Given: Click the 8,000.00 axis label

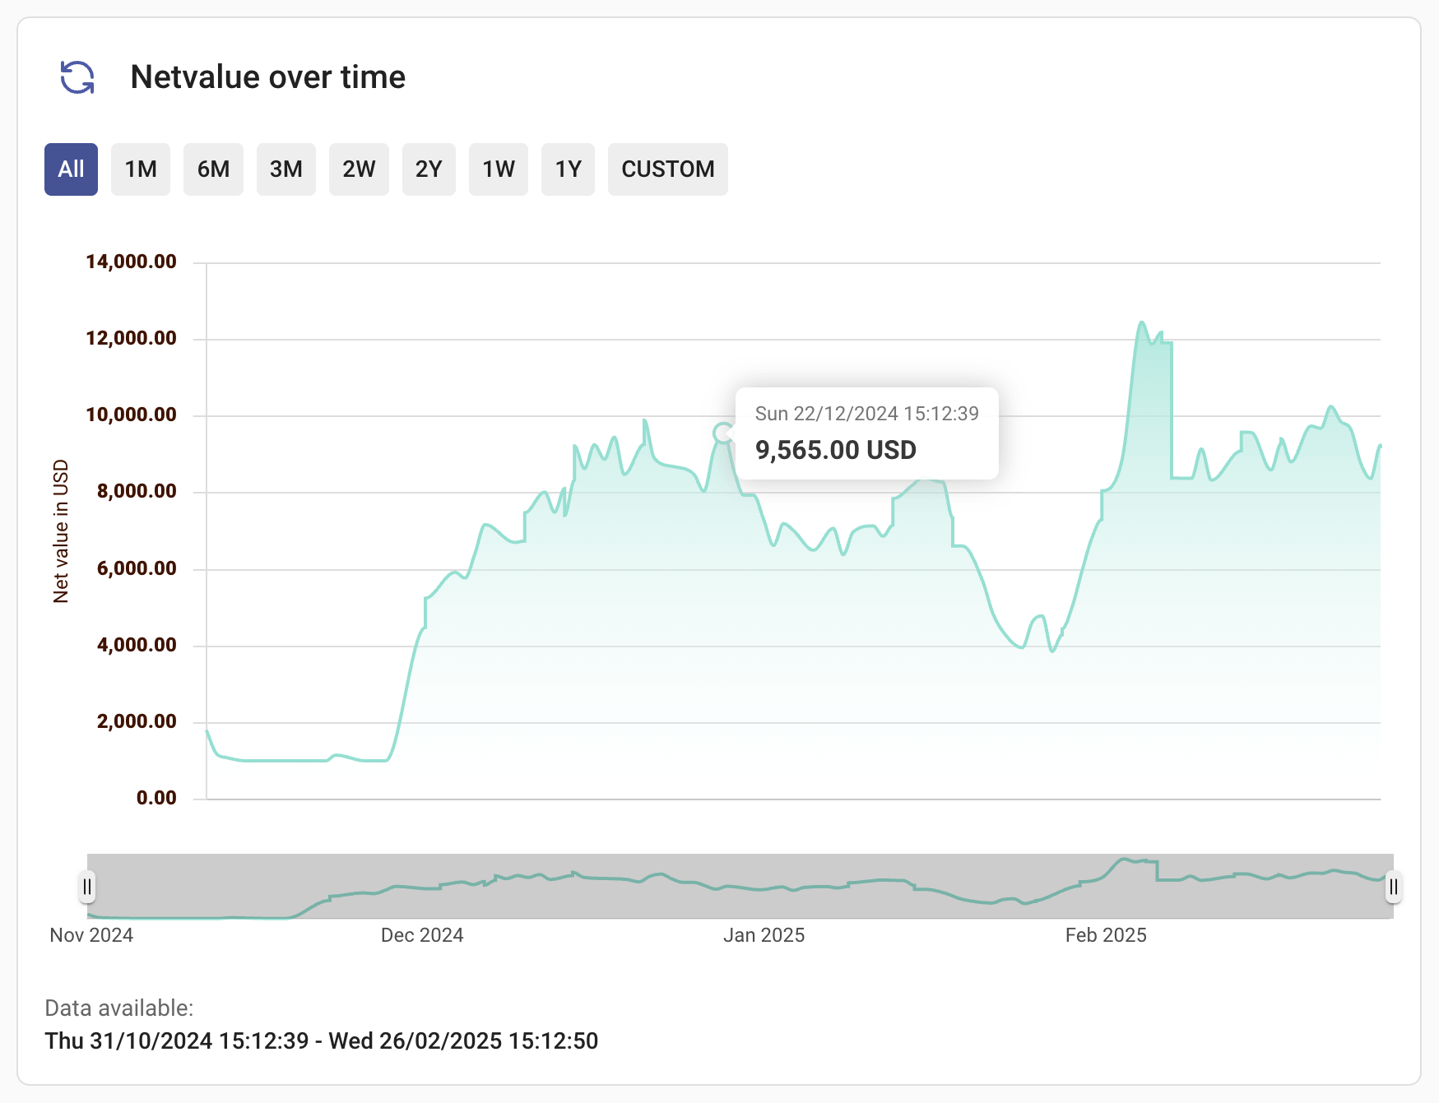Looking at the screenshot, I should [x=137, y=491].
